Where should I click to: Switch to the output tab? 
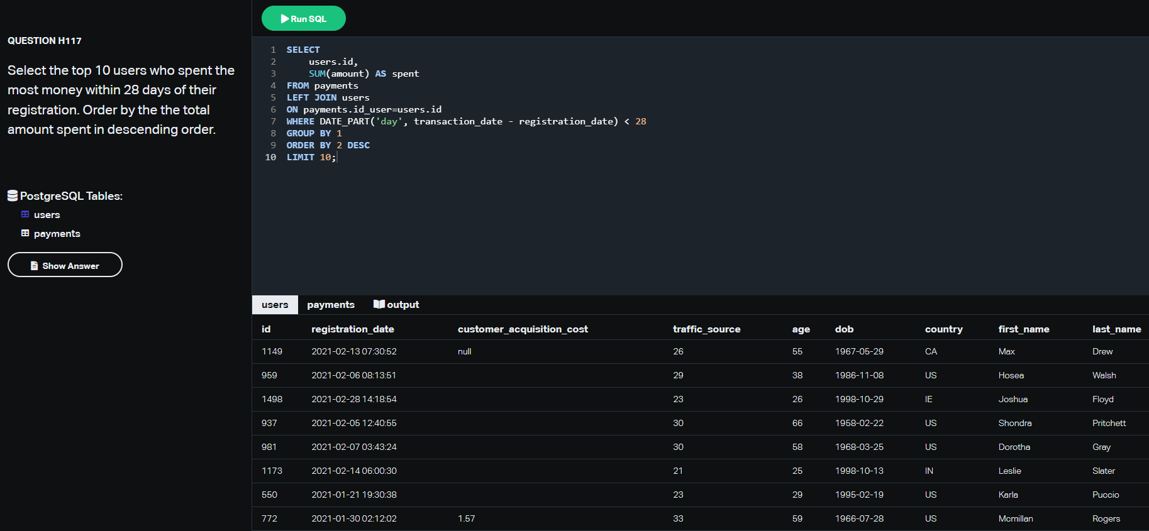(x=396, y=305)
